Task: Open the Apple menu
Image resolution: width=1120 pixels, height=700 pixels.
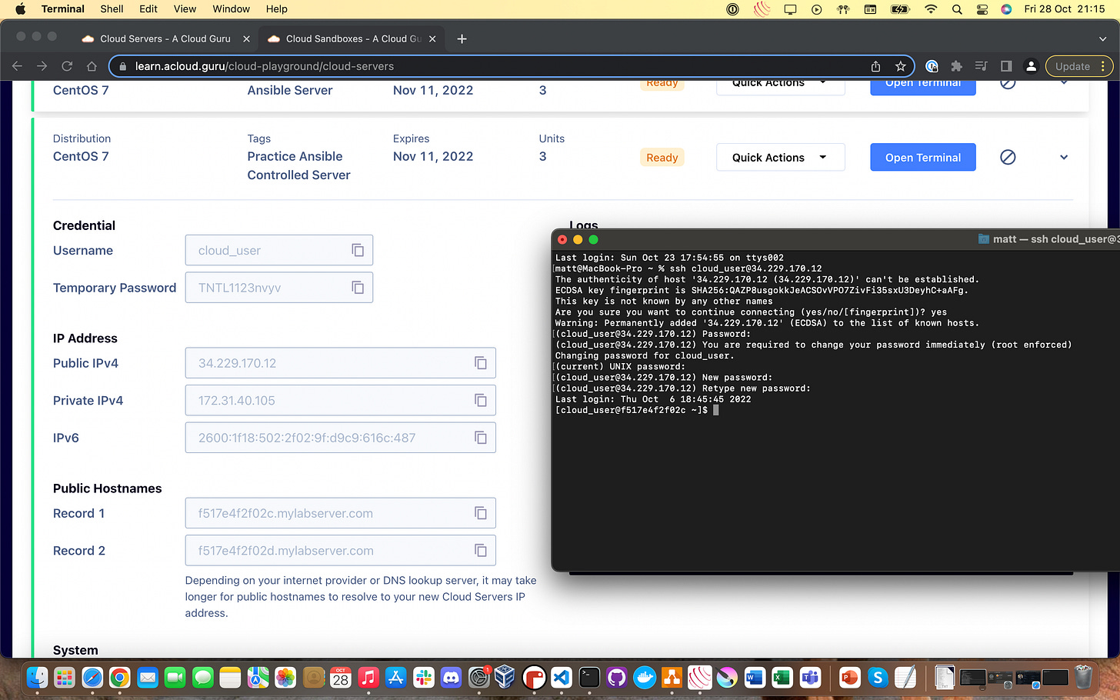Action: (20, 9)
